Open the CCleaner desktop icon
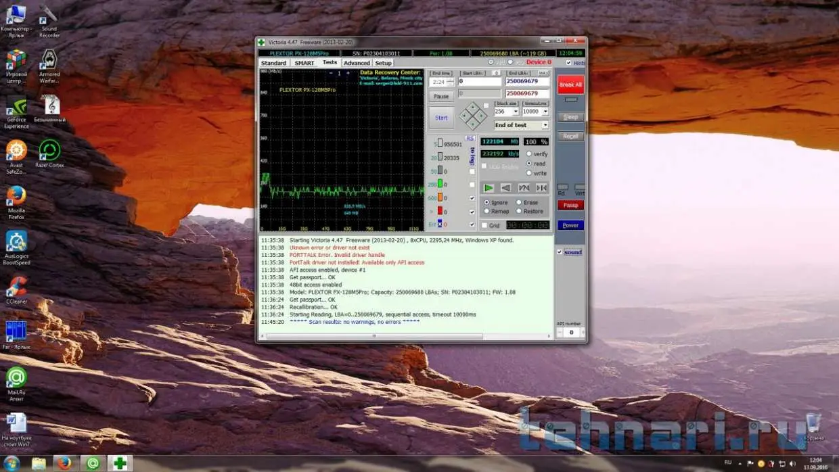The width and height of the screenshot is (839, 472). click(16, 291)
